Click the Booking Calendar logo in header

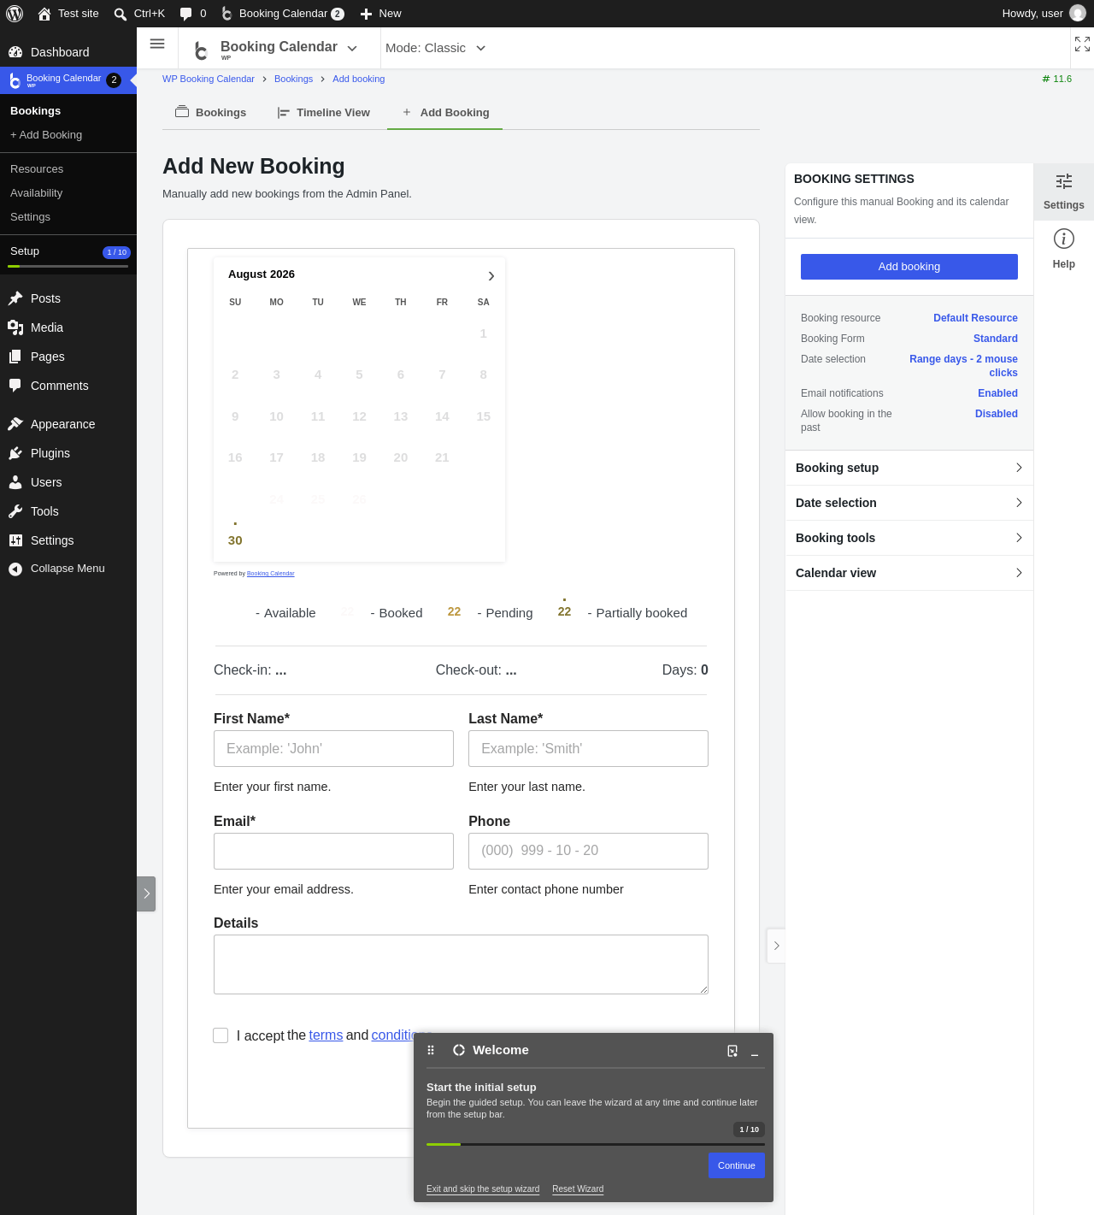(201, 51)
